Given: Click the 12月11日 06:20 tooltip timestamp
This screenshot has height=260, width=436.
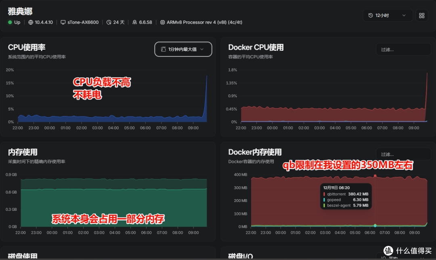Looking at the screenshot, I should (336, 188).
